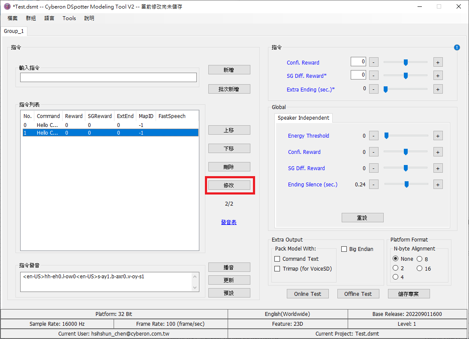
Task: Click the 修改 button
Action: point(229,185)
